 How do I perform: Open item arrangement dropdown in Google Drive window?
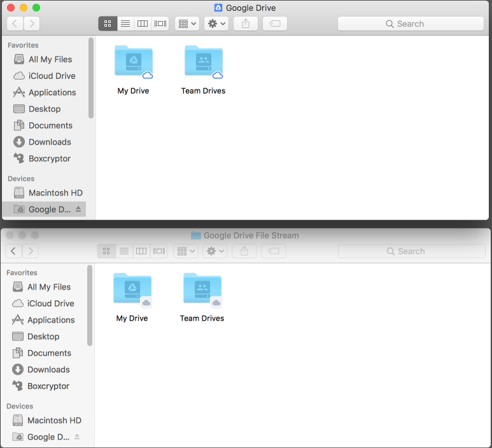pos(187,24)
